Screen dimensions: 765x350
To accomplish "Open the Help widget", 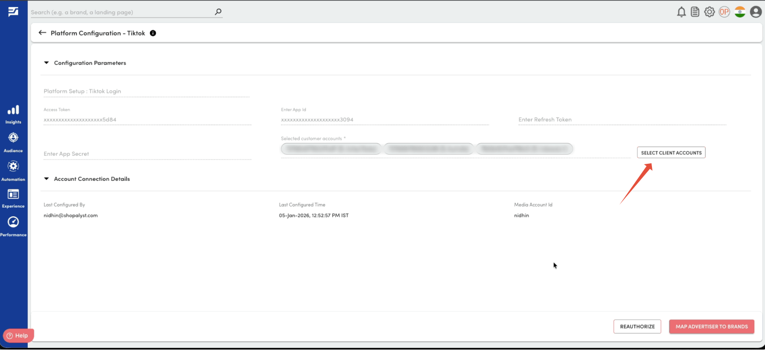I will (18, 336).
